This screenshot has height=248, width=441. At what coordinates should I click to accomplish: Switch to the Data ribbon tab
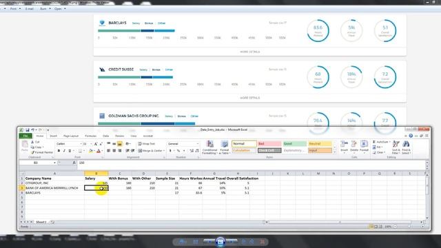[105, 136]
